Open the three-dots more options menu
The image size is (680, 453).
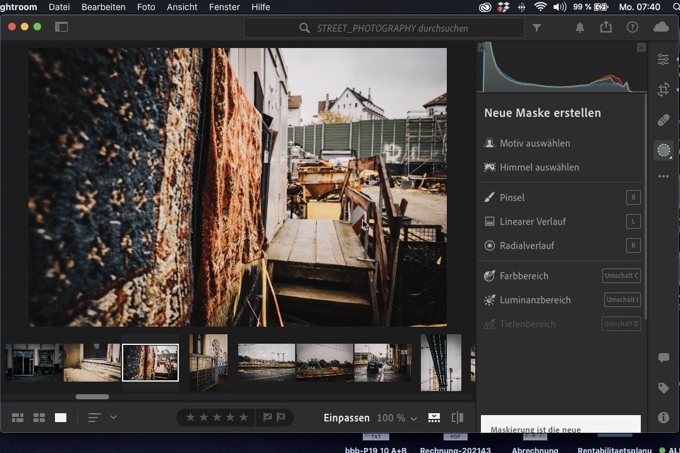click(663, 177)
